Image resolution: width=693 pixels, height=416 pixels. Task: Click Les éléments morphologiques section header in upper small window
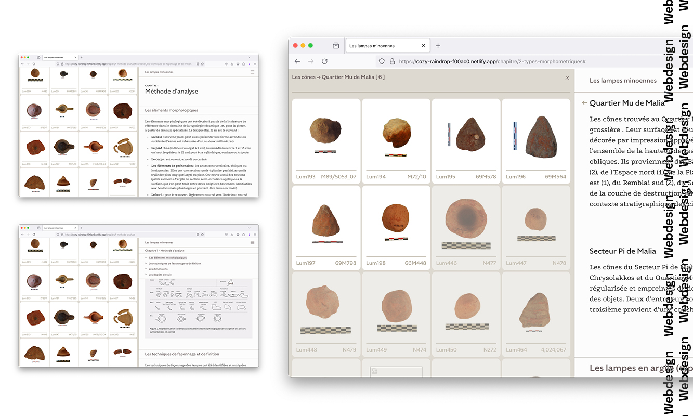click(x=172, y=110)
